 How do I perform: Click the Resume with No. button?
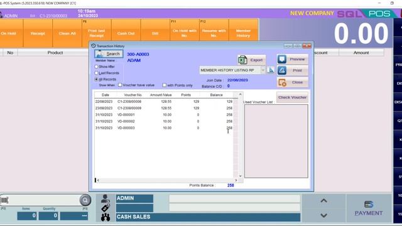tap(214, 33)
